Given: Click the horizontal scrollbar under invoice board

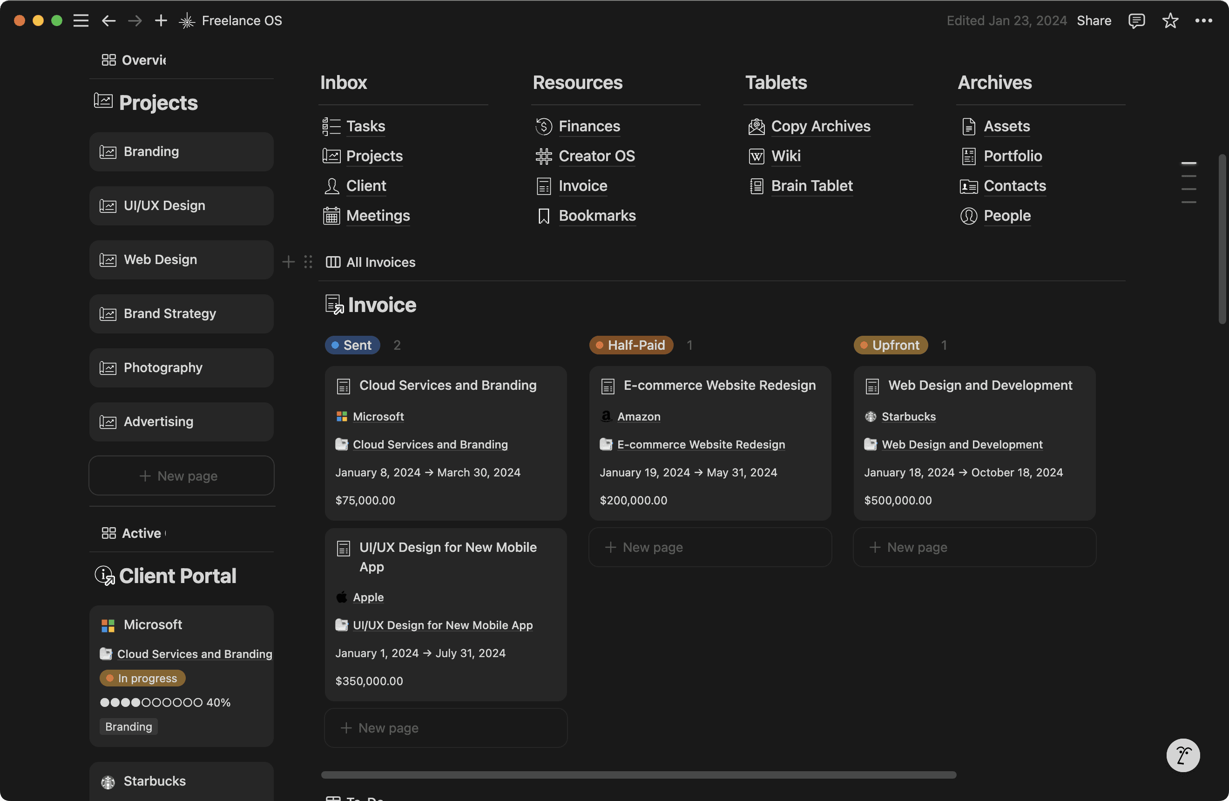Looking at the screenshot, I should 638,774.
